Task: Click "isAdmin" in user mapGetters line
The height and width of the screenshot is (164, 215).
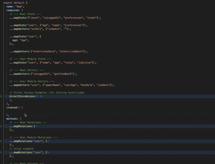Action: click(103, 85)
